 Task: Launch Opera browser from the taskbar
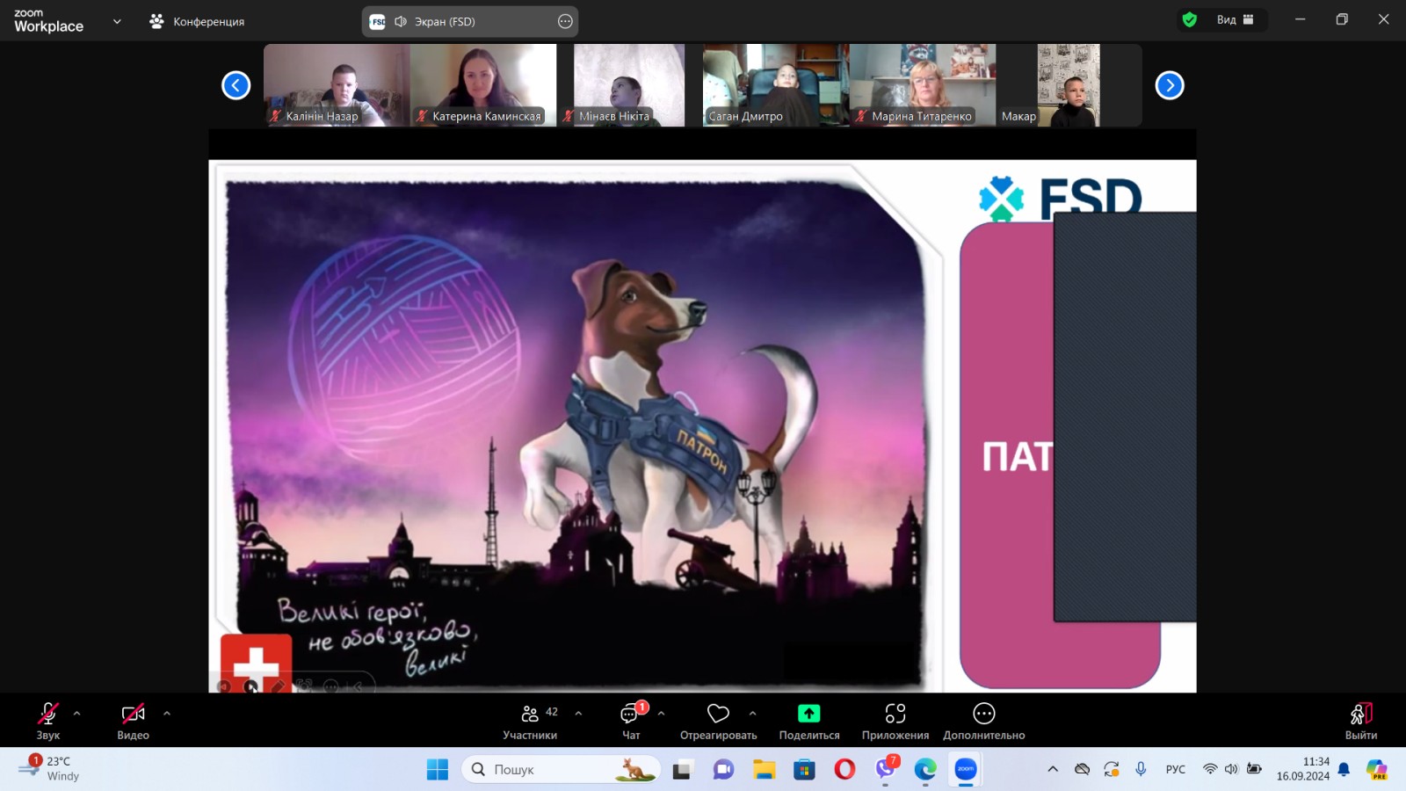point(844,770)
